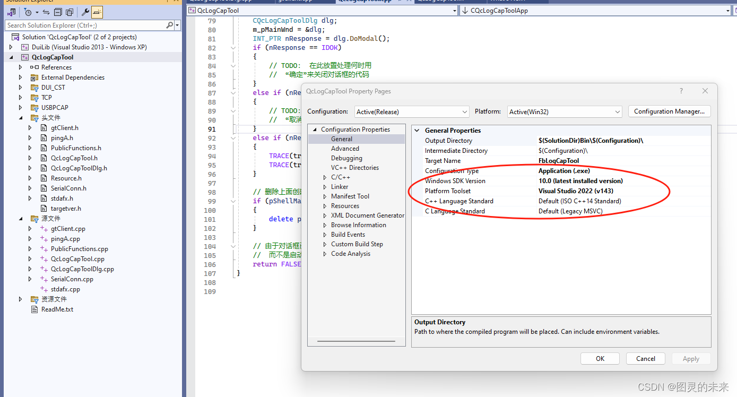Collapse the 源文件 sources folder
Viewport: 737px width, 397px height.
(21, 219)
